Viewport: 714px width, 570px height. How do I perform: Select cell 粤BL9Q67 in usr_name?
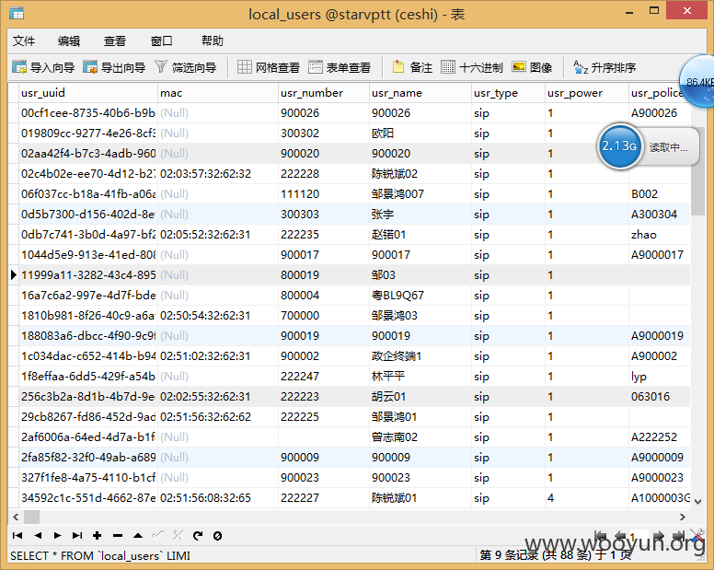[420, 296]
